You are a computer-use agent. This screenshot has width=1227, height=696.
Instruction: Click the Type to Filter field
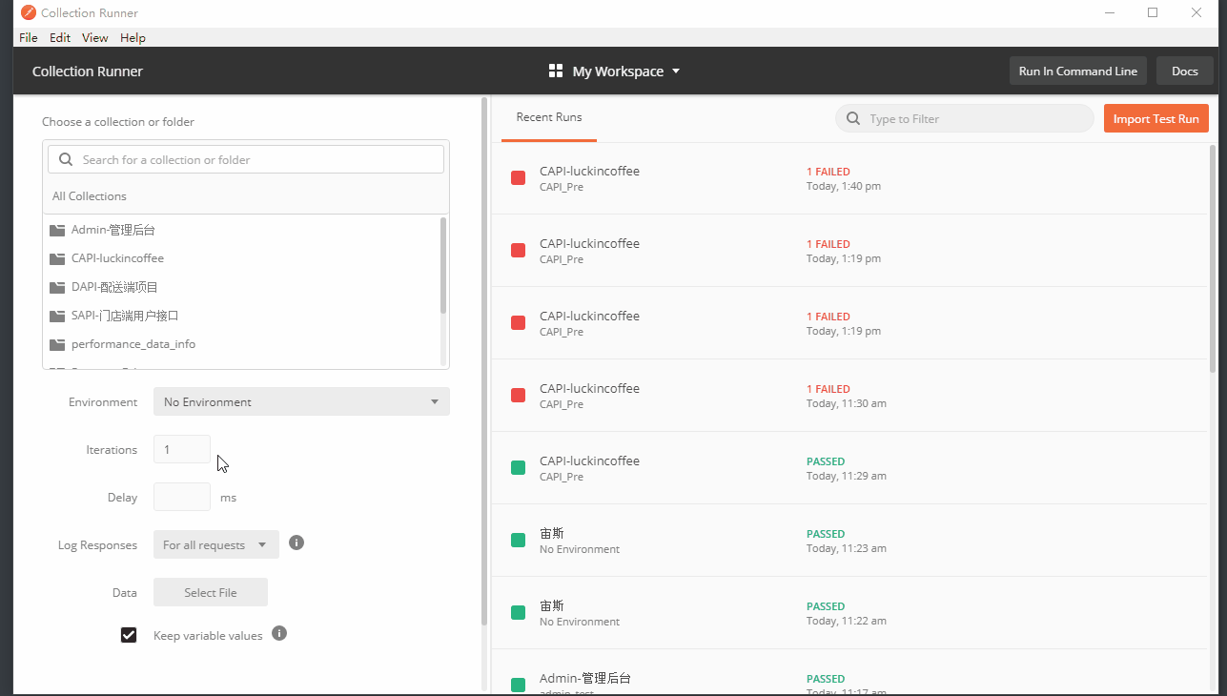coord(965,119)
